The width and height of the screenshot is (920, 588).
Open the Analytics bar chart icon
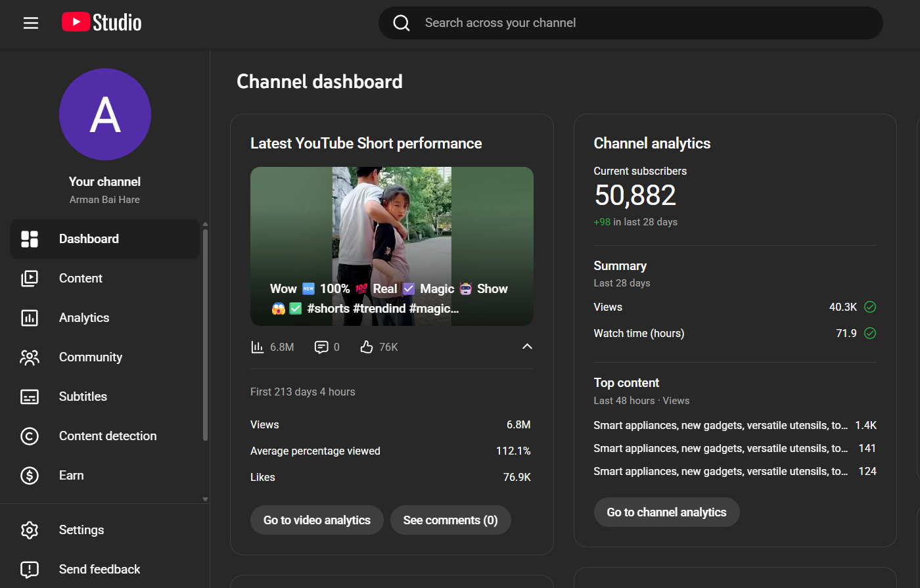tap(30, 318)
